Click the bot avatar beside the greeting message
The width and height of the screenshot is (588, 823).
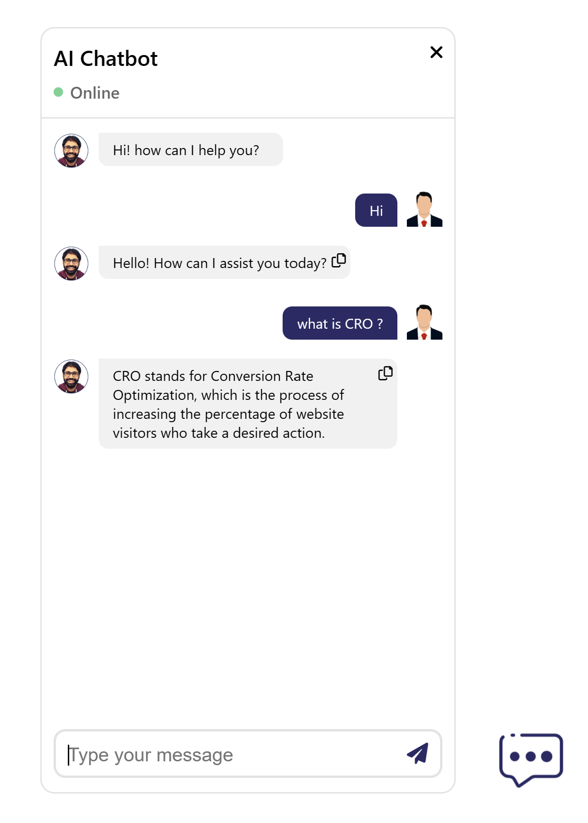71,151
